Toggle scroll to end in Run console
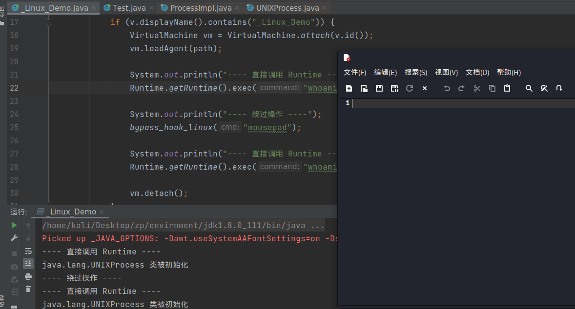Screen dimensions: 575x309 28,264
